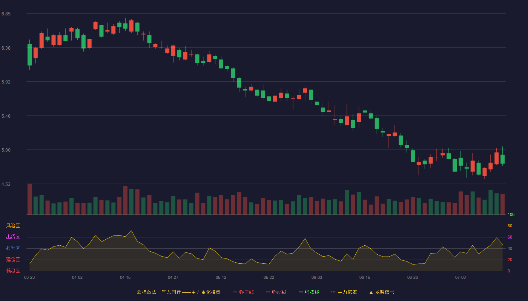This screenshot has height=301, width=528.
Task: Click the yellow dashed 主力成本 legend marker
Action: coord(333,292)
